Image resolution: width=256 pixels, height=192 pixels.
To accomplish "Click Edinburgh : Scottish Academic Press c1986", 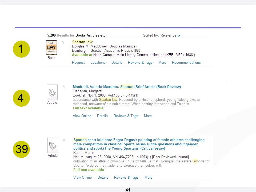I will 107,50.
